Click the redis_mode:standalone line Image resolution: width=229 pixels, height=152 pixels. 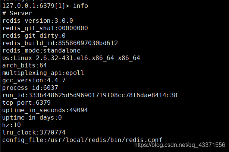tap(41, 51)
